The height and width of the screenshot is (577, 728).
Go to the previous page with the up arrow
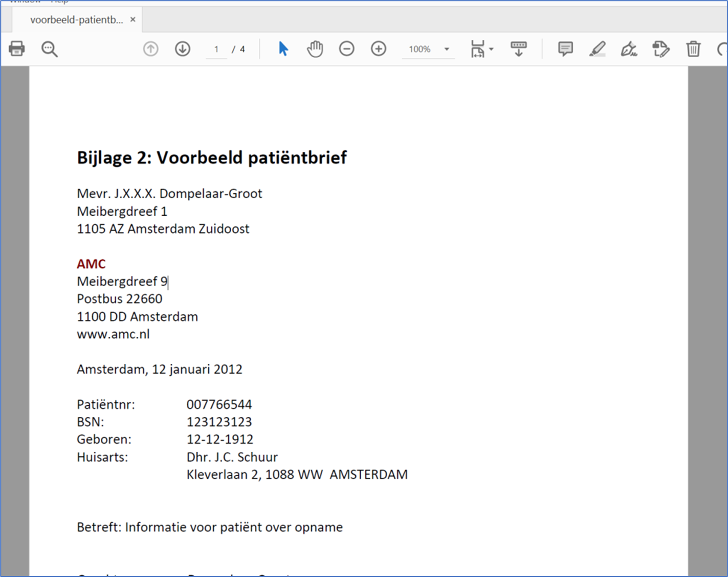pyautogui.click(x=150, y=49)
